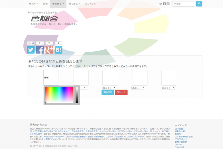Viewport: 223px width, 149px height.
Task: Open footer link Webセーフカラー
Action: pyautogui.click(x=108, y=131)
